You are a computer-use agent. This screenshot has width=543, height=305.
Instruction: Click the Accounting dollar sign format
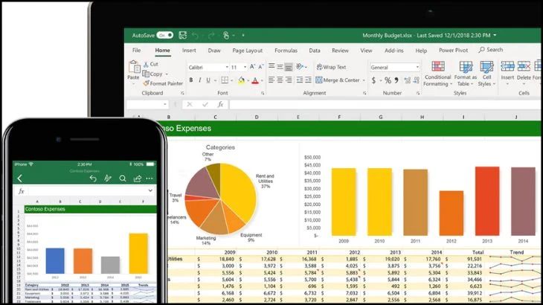click(373, 80)
